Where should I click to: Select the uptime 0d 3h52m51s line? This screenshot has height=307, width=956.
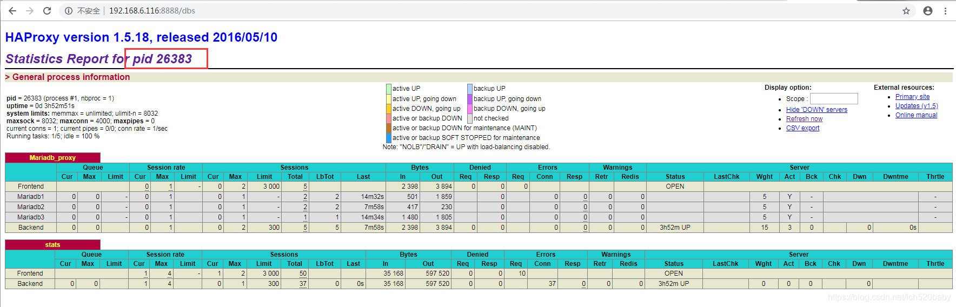click(x=41, y=106)
